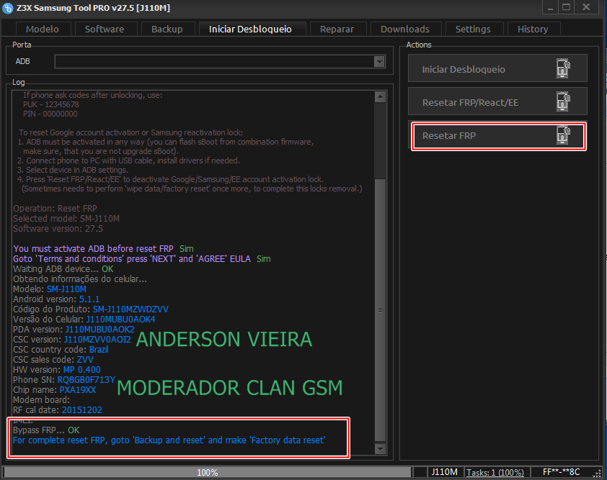Click CSC country code value Brazil
The width and height of the screenshot is (607, 480).
(x=99, y=349)
